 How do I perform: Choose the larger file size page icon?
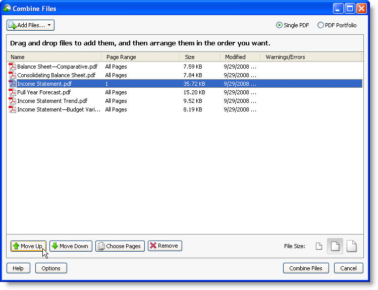[x=351, y=246]
